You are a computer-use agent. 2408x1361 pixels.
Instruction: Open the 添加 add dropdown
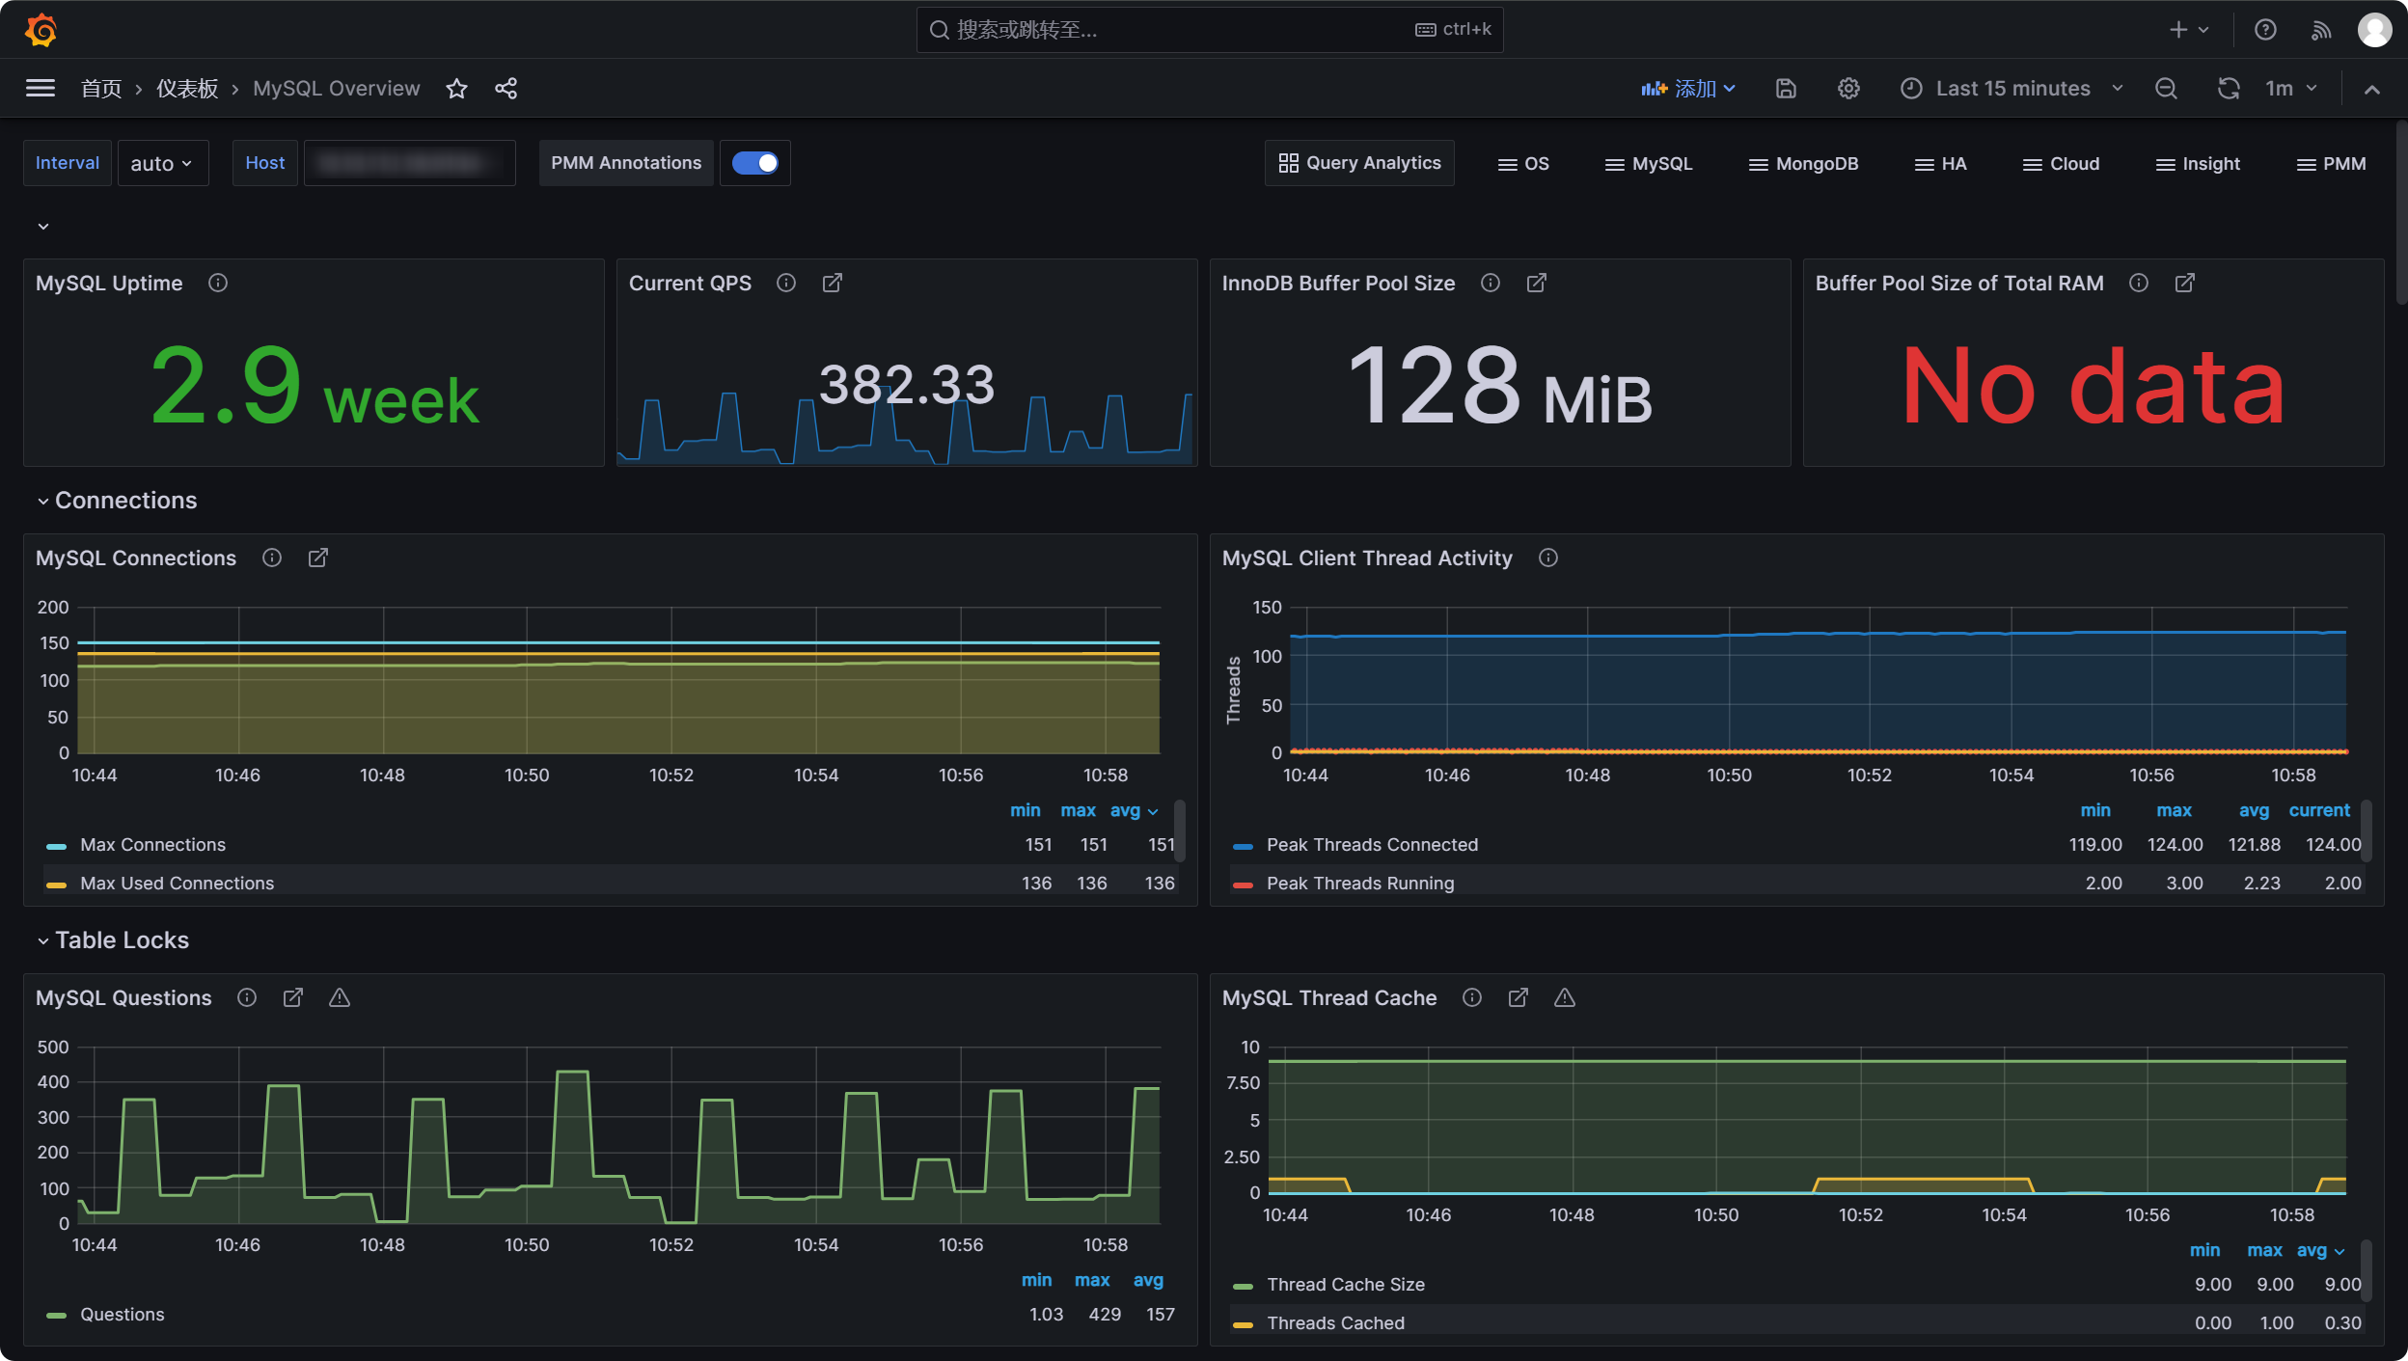pos(1688,89)
